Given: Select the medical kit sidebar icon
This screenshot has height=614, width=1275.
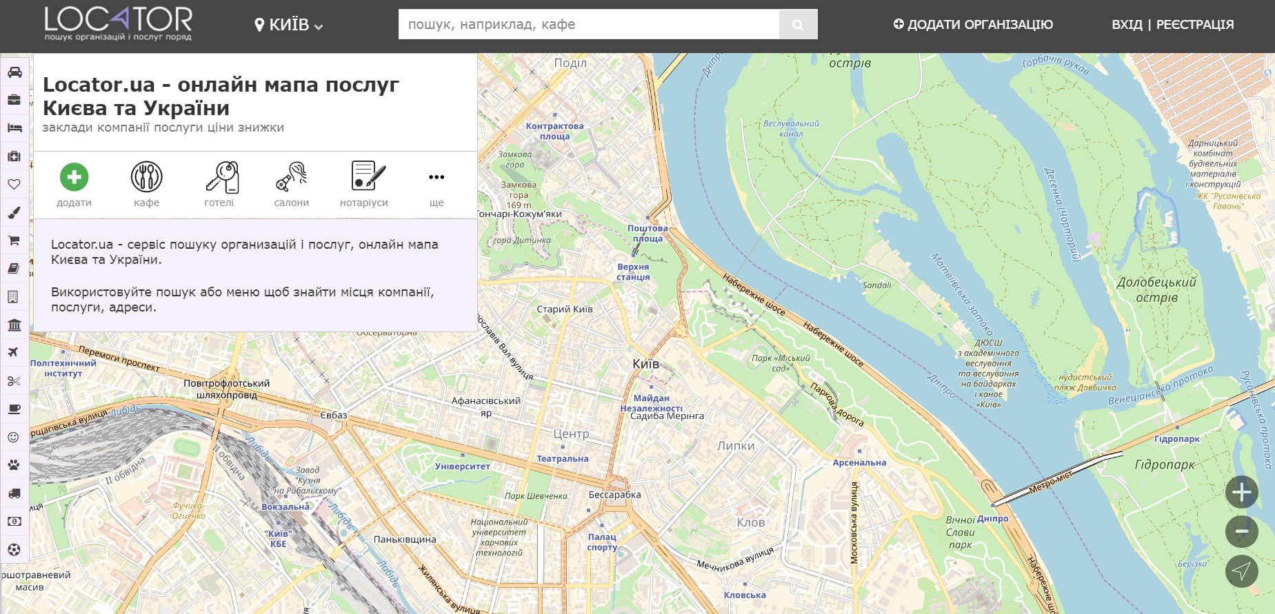Looking at the screenshot, I should pyautogui.click(x=14, y=156).
